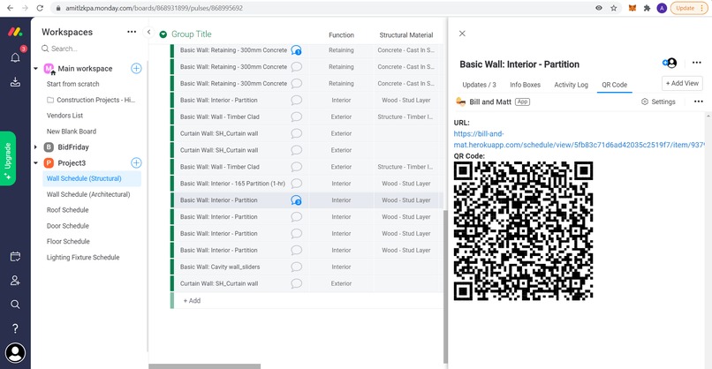Screen dimensions: 712x369
Task: Collapse the Group Title group
Action: [163, 34]
